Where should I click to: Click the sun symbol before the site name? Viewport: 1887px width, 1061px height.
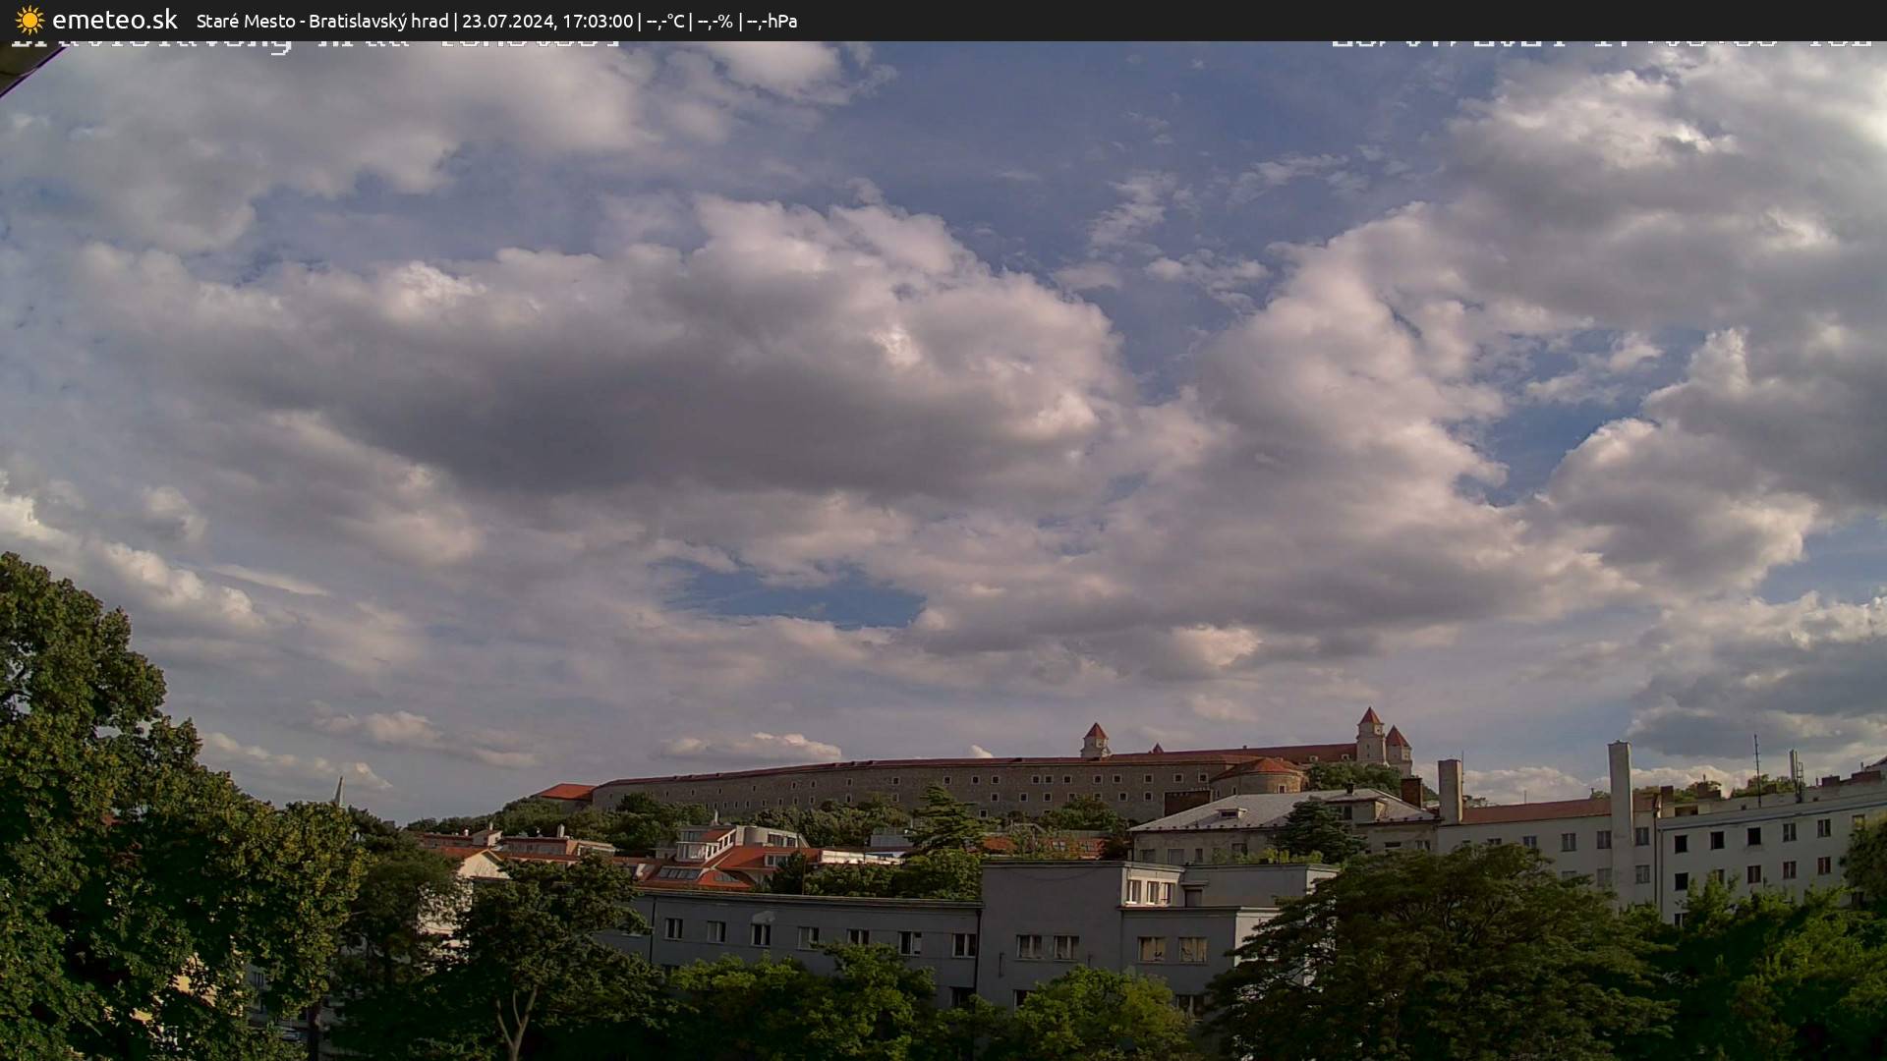[x=28, y=19]
